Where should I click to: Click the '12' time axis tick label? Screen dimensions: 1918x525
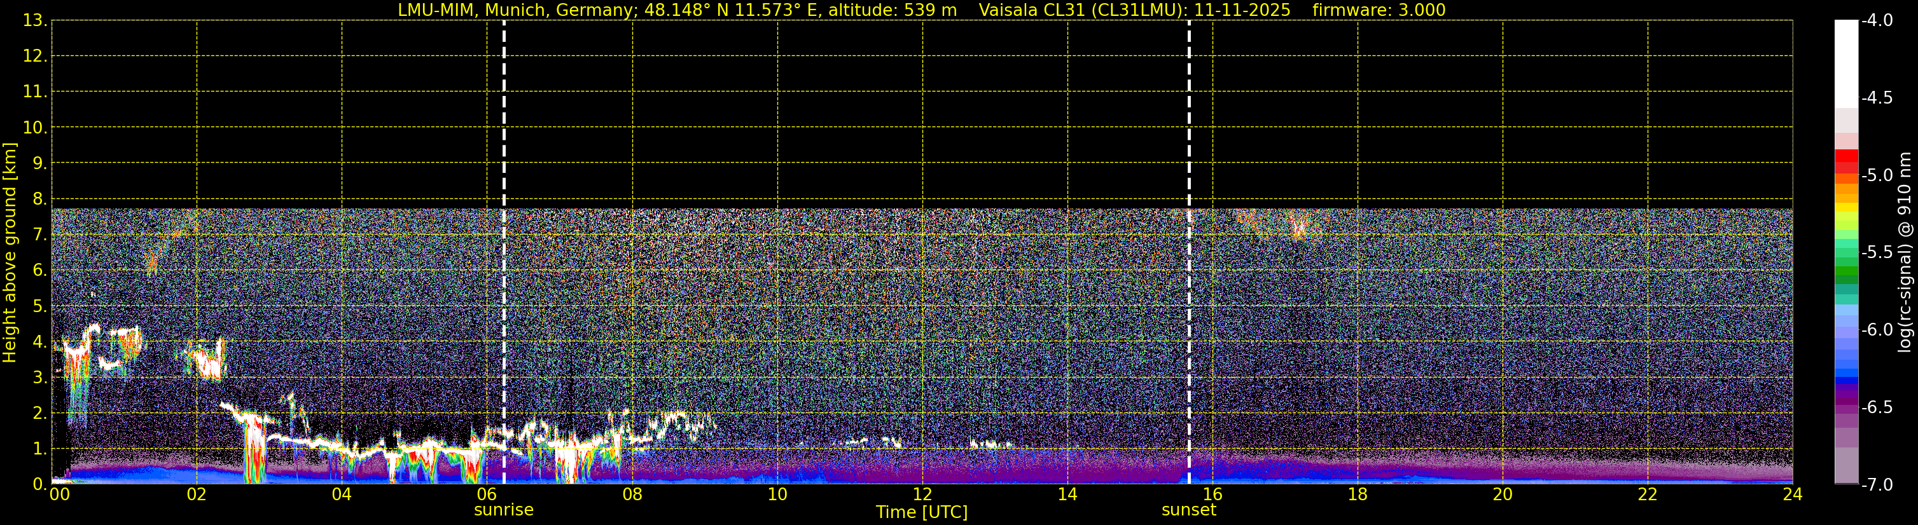[922, 494]
